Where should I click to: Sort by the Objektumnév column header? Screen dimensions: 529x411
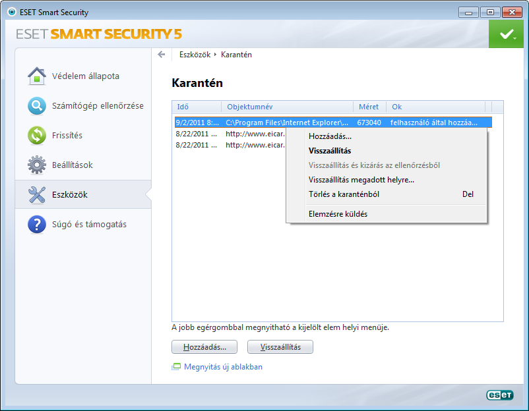pos(287,107)
